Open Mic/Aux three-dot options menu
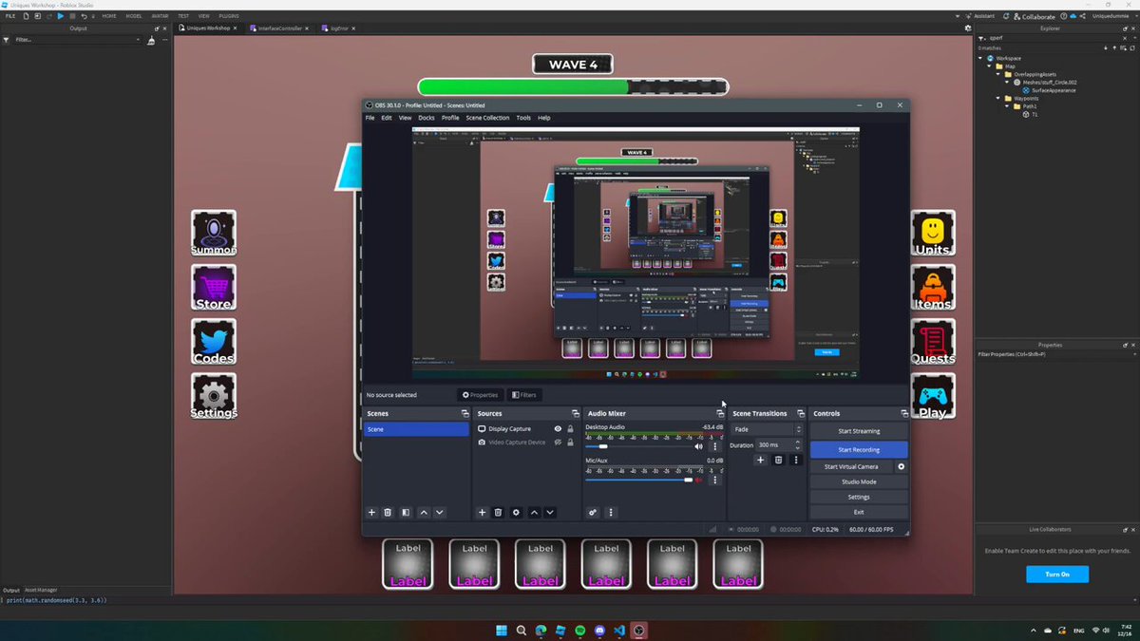The width and height of the screenshot is (1140, 641). point(715,480)
